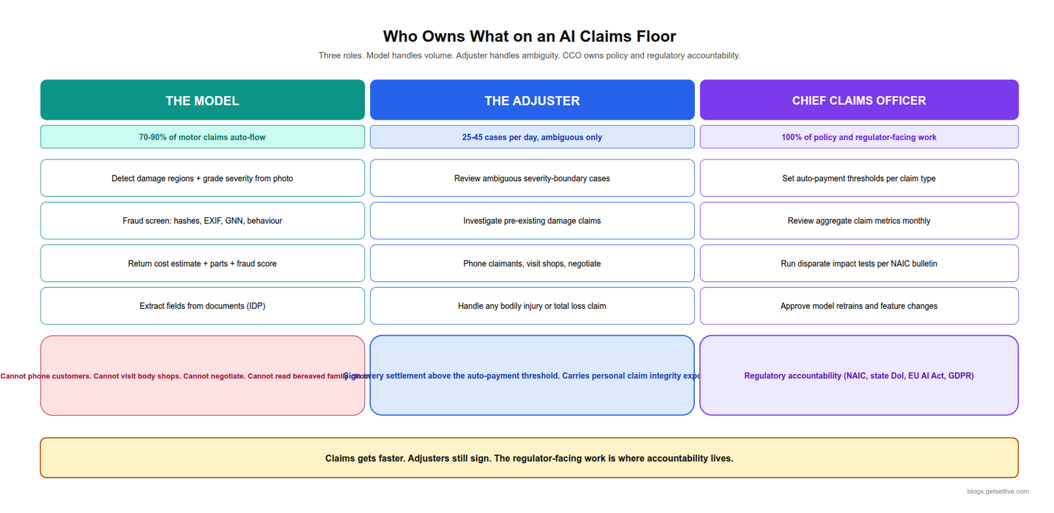Select "Set auto-payment thresholds per claim type" card
The image size is (1054, 513).
pos(859,178)
